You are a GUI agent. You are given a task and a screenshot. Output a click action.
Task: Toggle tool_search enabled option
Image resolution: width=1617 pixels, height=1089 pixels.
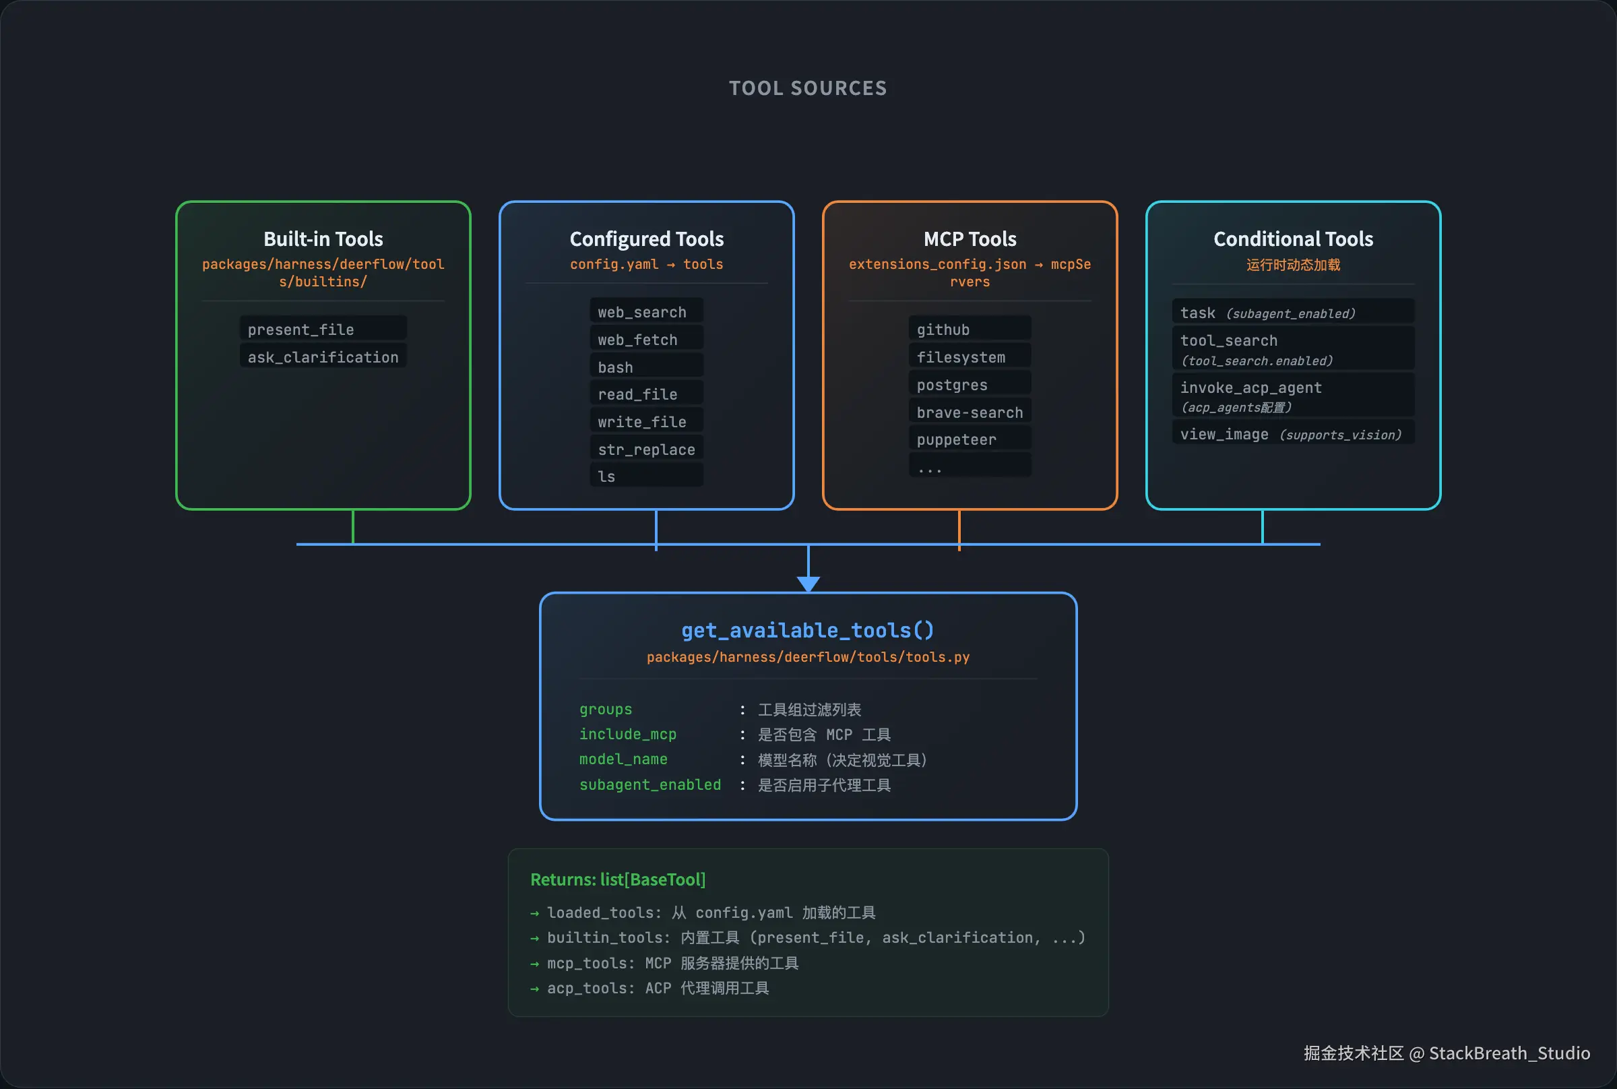[1293, 348]
